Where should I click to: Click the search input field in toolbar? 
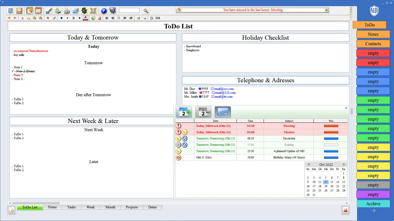[129, 10]
